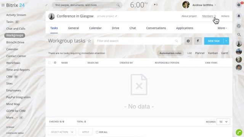
Task: Open the SELECT ACTION dropdown
Action: [x=62, y=132]
